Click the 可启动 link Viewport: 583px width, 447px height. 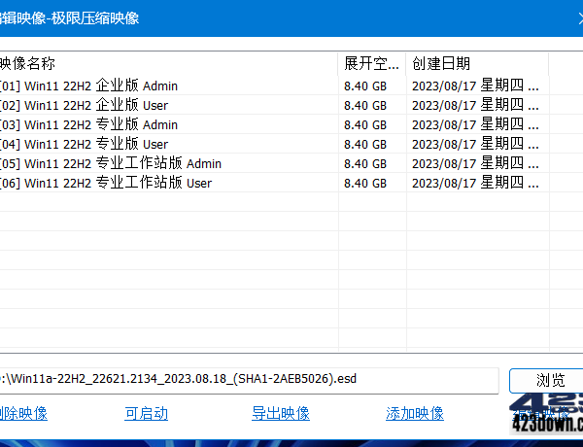pos(146,414)
